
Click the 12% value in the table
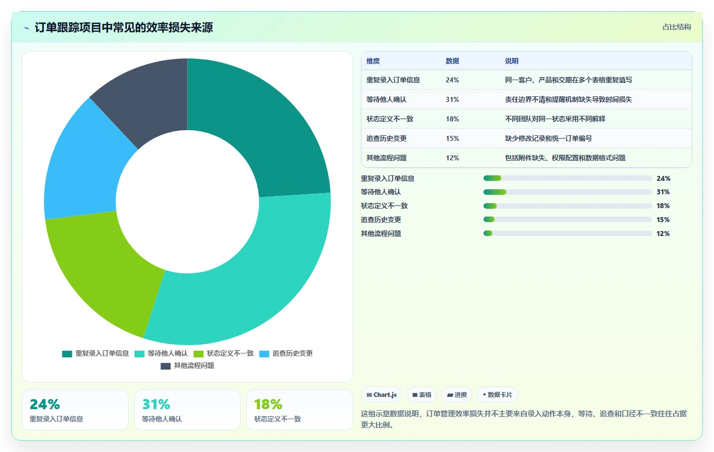pyautogui.click(x=452, y=158)
